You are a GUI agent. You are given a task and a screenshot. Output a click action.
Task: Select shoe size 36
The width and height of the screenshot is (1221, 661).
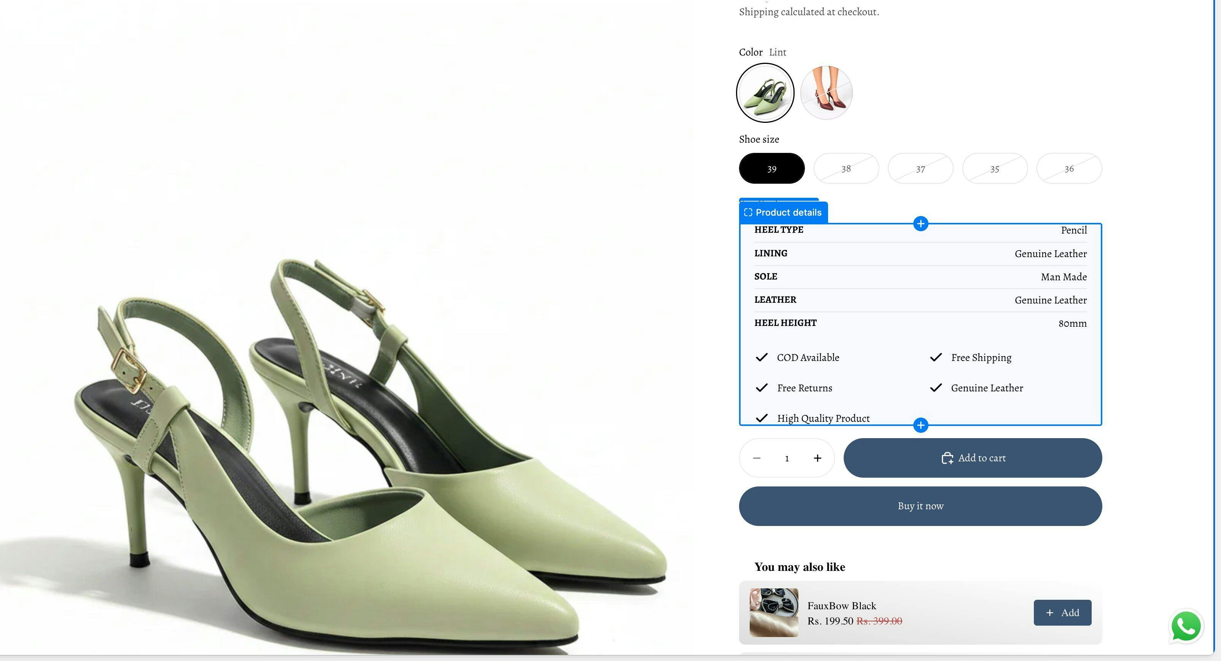coord(1069,169)
